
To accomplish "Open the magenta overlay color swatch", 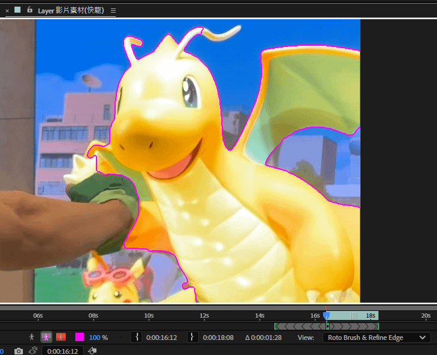I will 80,338.
